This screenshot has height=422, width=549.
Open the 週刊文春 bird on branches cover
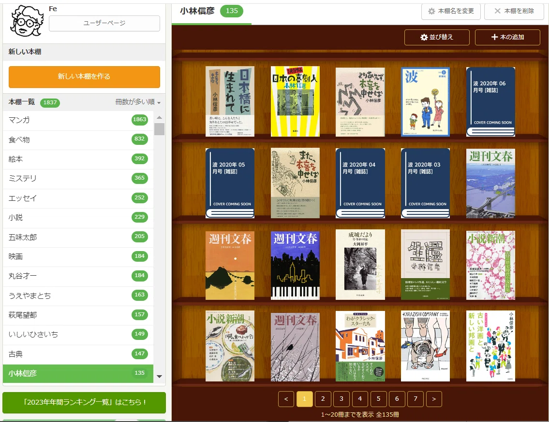pyautogui.click(x=295, y=347)
